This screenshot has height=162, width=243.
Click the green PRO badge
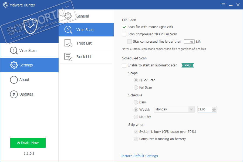click(x=188, y=65)
